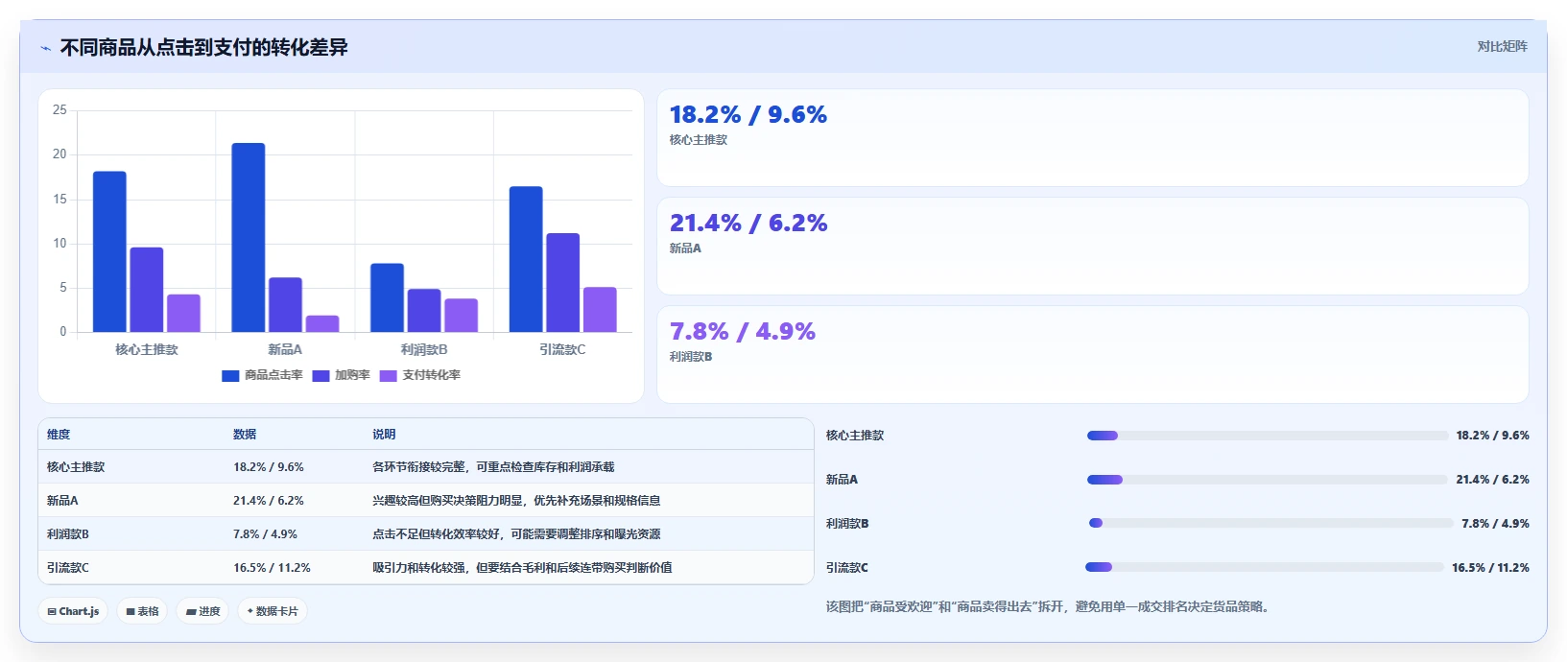Click table cell 21.4% / 6.2%
1567x662 pixels.
pos(269,501)
